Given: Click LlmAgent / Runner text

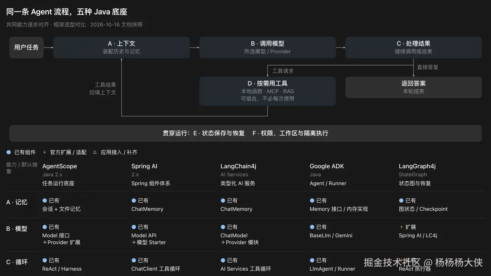Looking at the screenshot, I should pos(333,269).
